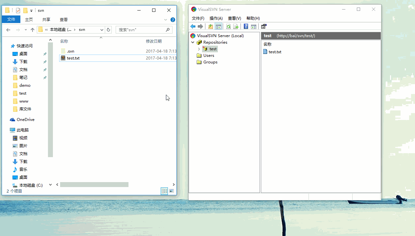Click the Export list icon in VisualSVN toolbar
Viewport: 415px width, 236px height.
point(236,26)
